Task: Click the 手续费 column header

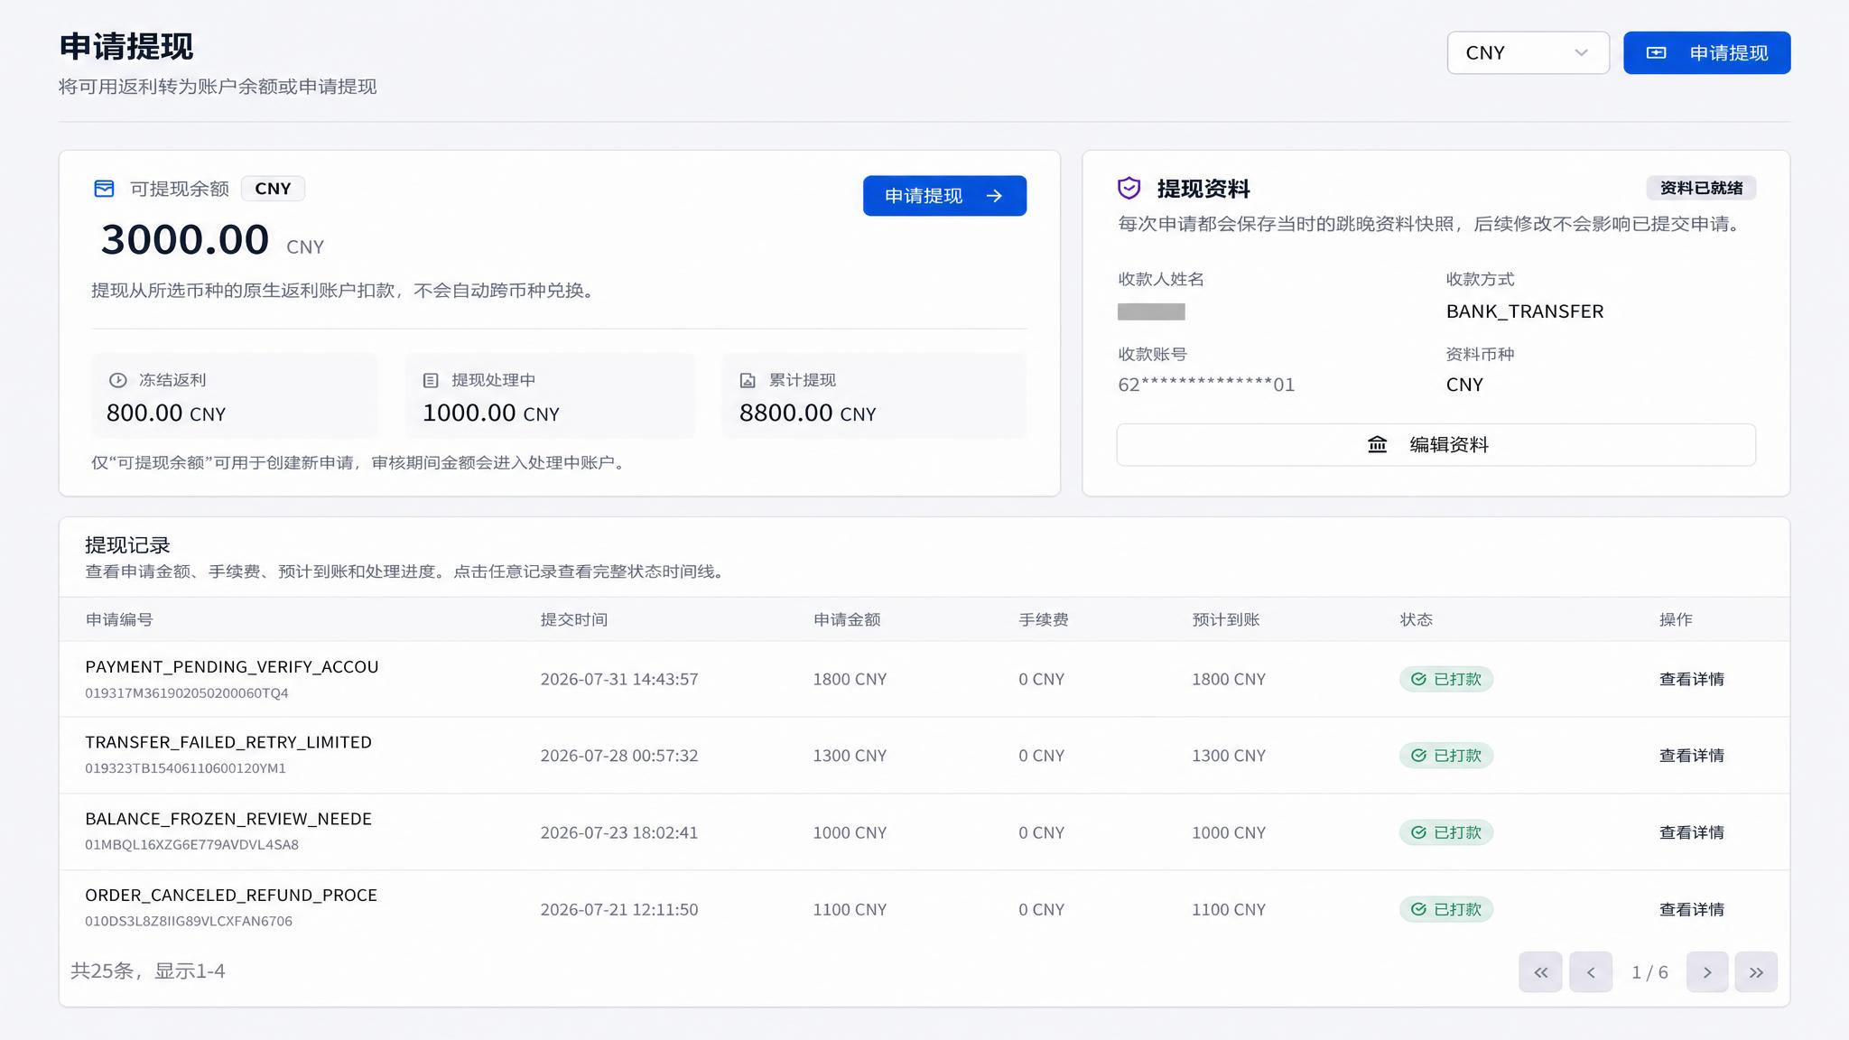Action: [x=1044, y=619]
